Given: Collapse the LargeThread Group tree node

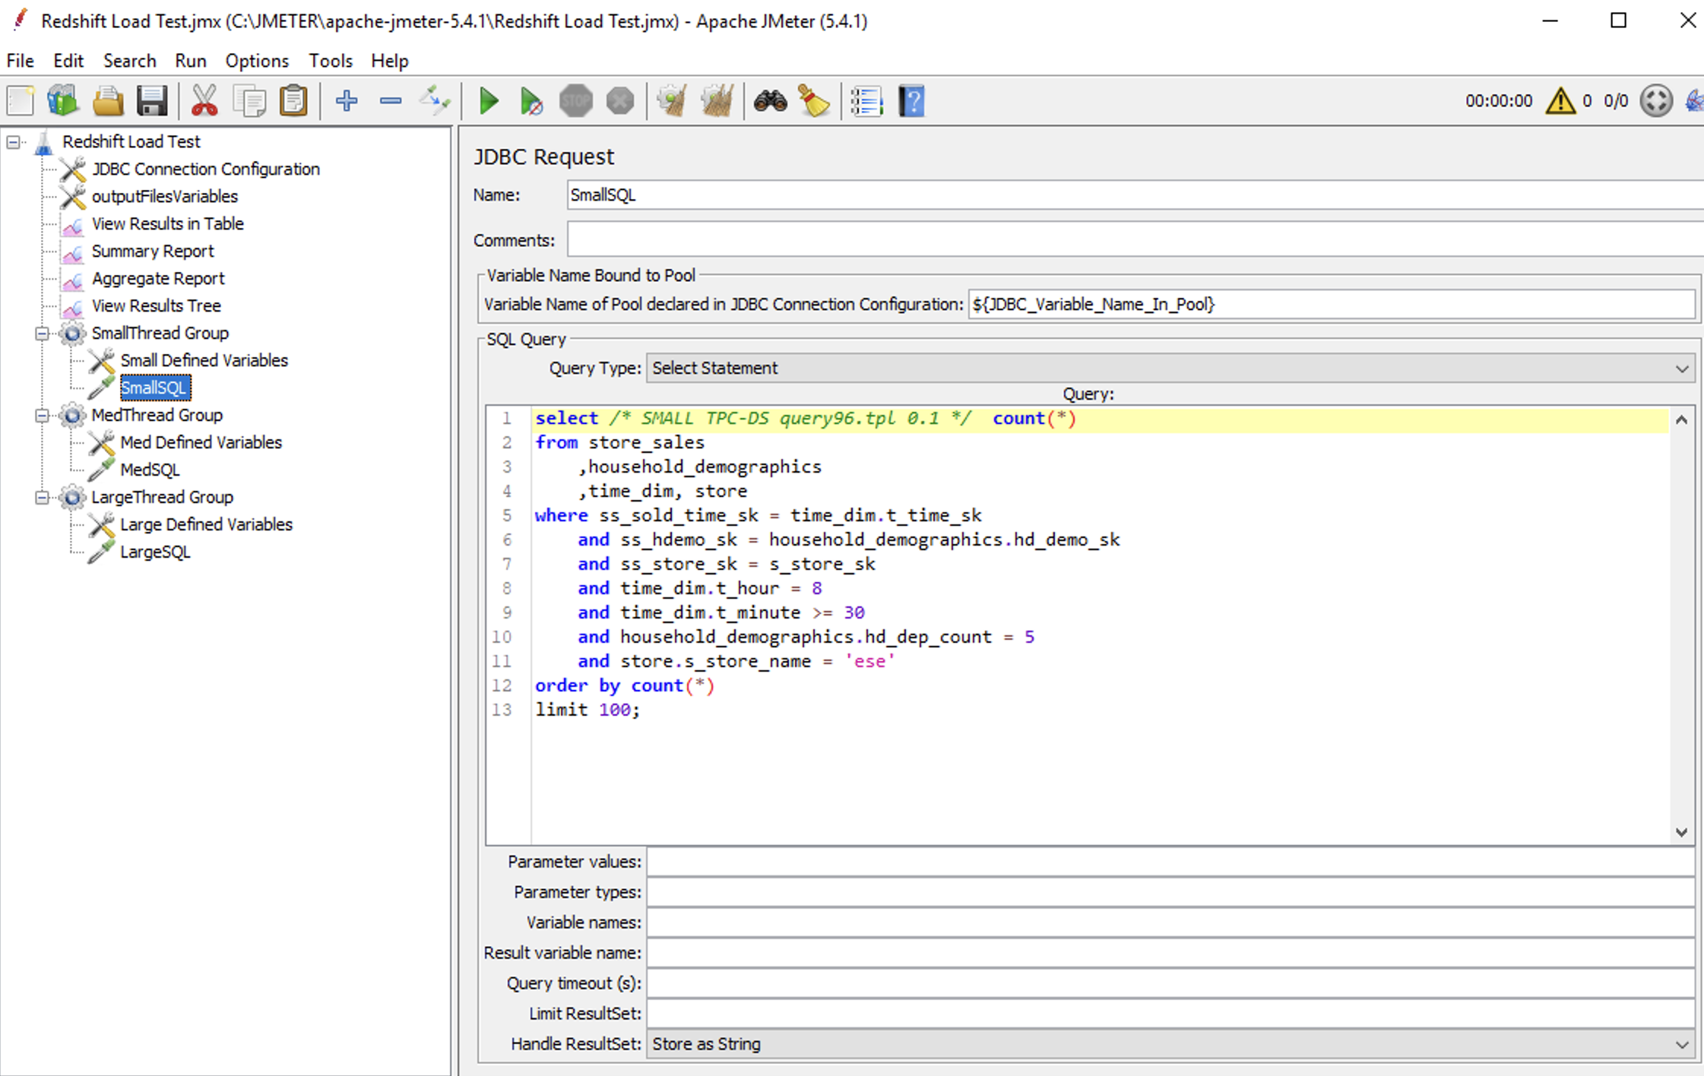Looking at the screenshot, I should [x=43, y=498].
